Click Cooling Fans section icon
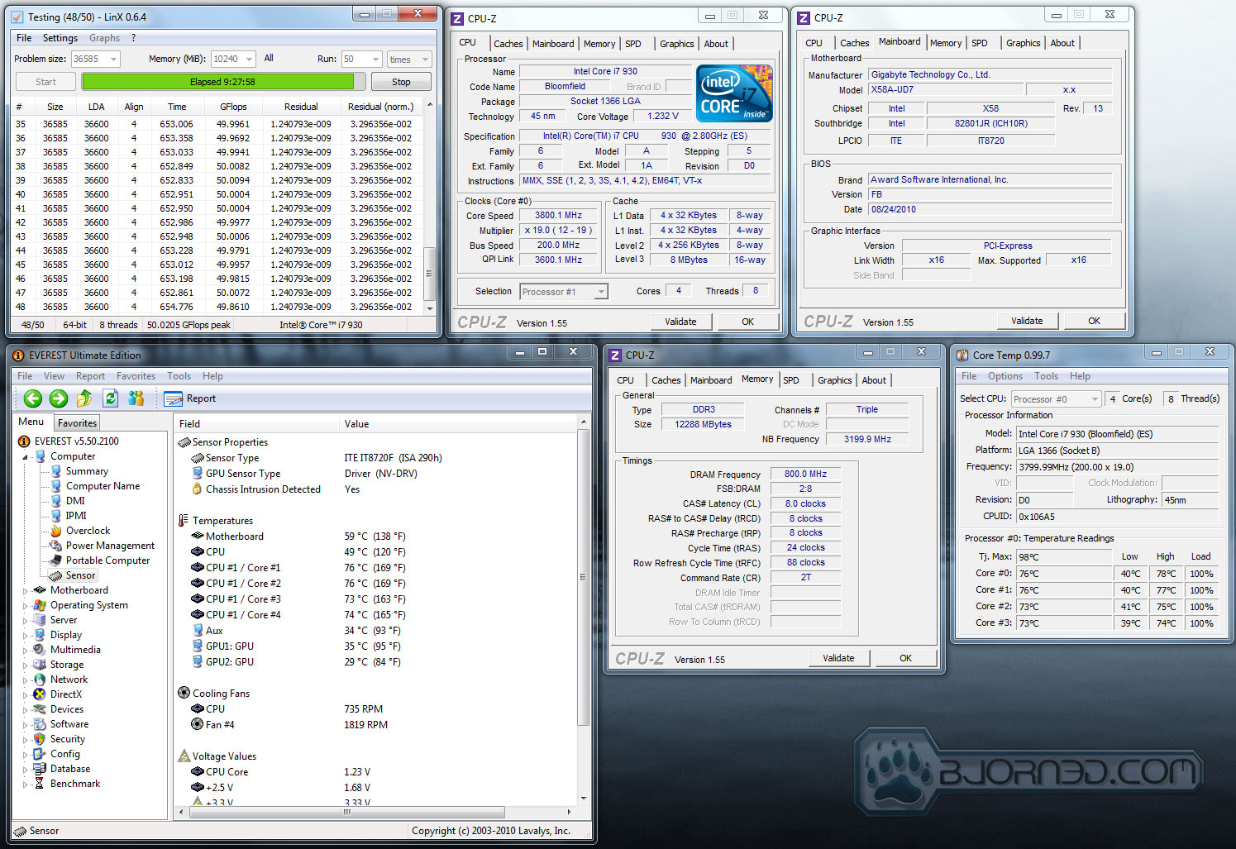 pyautogui.click(x=184, y=693)
